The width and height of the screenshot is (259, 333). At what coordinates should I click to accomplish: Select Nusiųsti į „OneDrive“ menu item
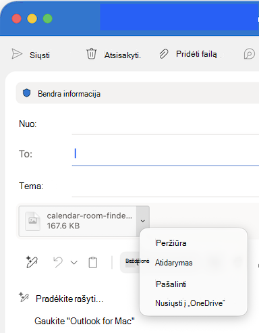pyautogui.click(x=190, y=303)
